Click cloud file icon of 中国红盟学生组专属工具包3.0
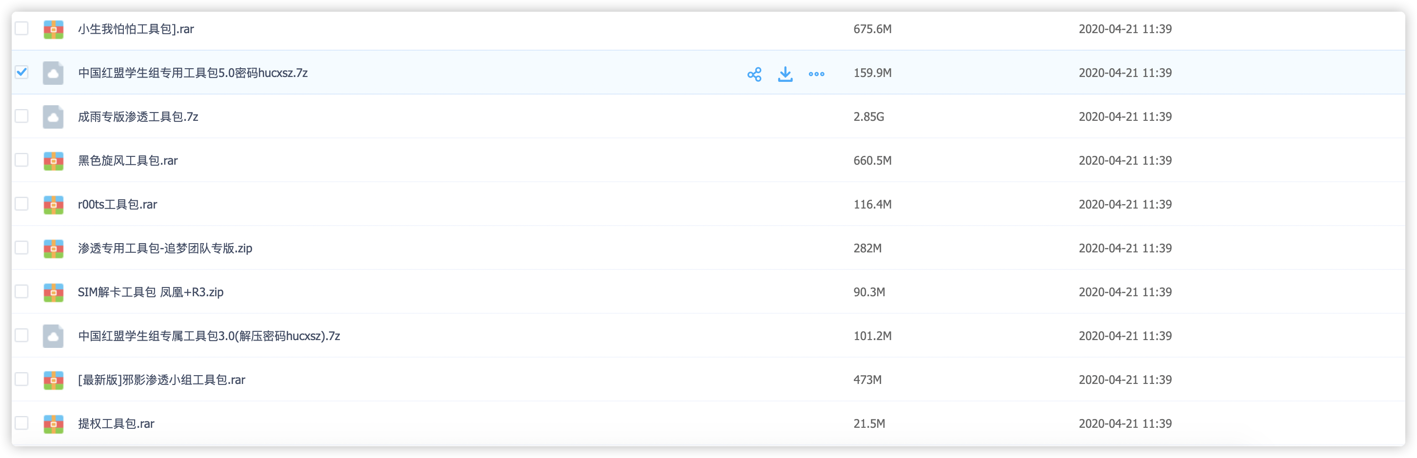The image size is (1417, 458). tap(53, 336)
